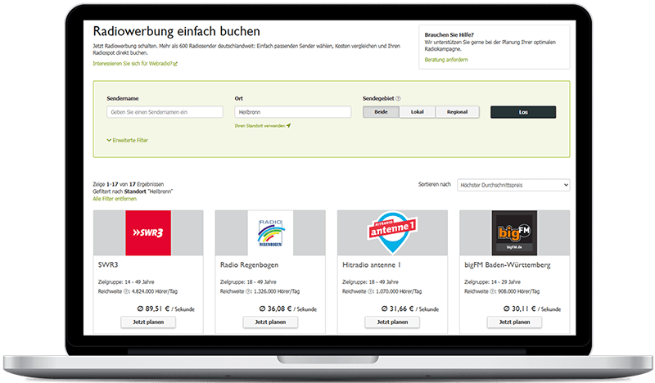
Task: Select the 'Regional' Sendegebiet option
Action: coord(457,112)
